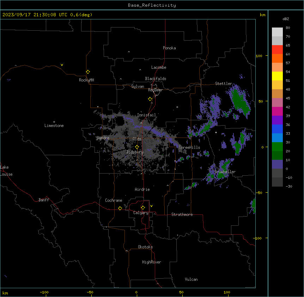This screenshot has height=297, width=304.
Task: Select the purple 36–39 dBZ legend swatch
Action: click(277, 120)
